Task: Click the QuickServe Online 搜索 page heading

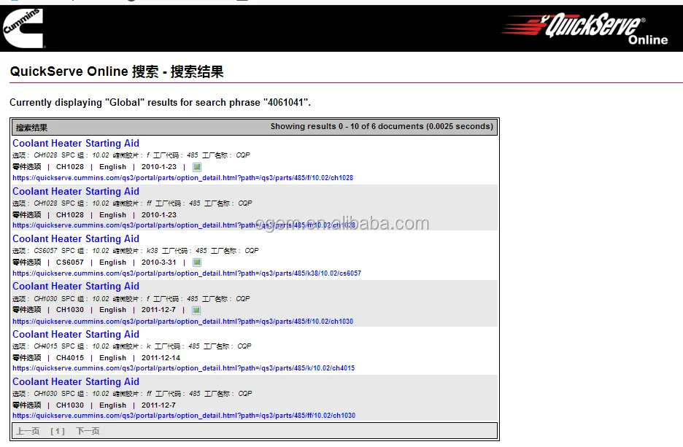Action: (x=116, y=71)
